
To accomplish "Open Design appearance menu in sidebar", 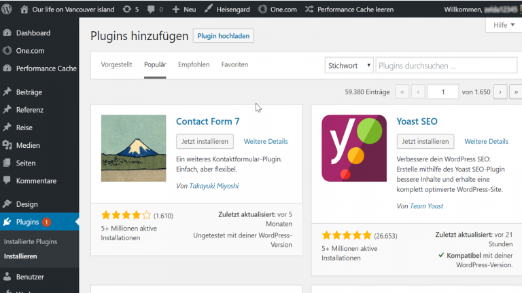I will click(x=27, y=203).
